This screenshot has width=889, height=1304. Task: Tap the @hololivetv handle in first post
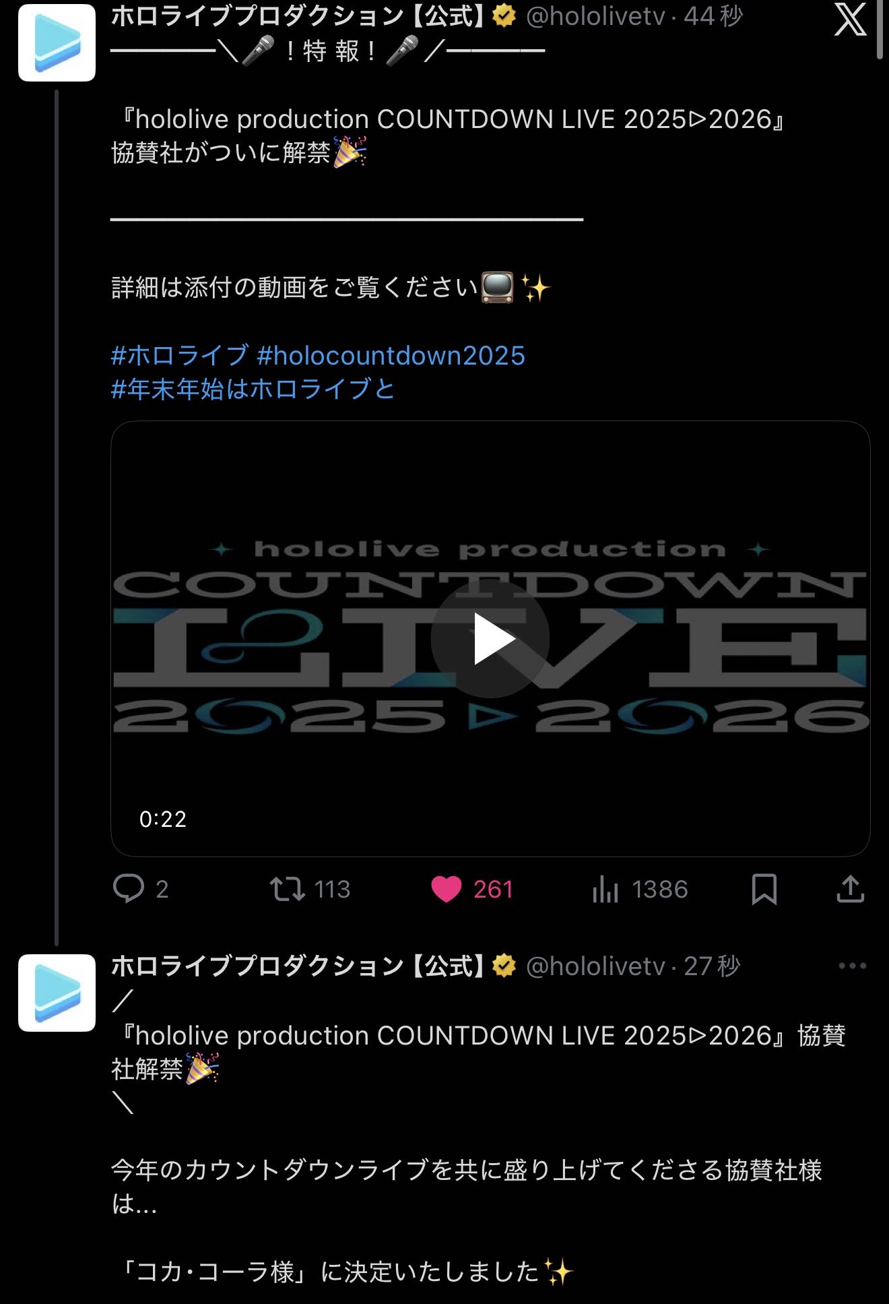click(595, 16)
